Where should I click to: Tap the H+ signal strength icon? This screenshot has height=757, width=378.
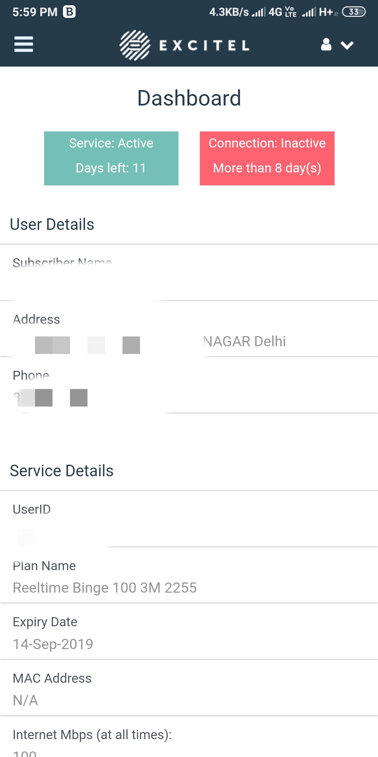pos(318,12)
